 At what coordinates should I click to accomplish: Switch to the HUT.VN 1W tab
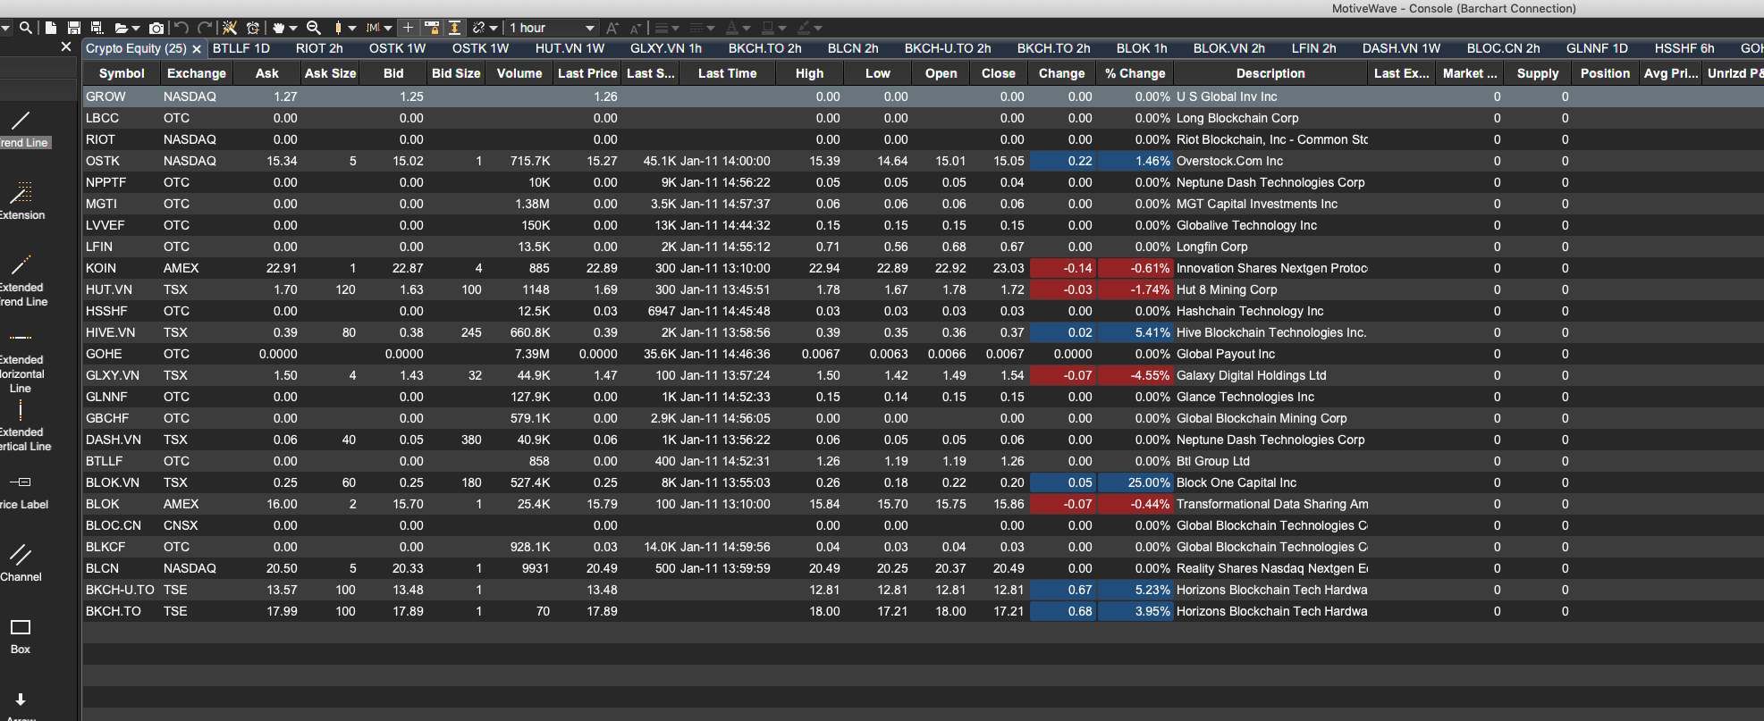coord(570,48)
